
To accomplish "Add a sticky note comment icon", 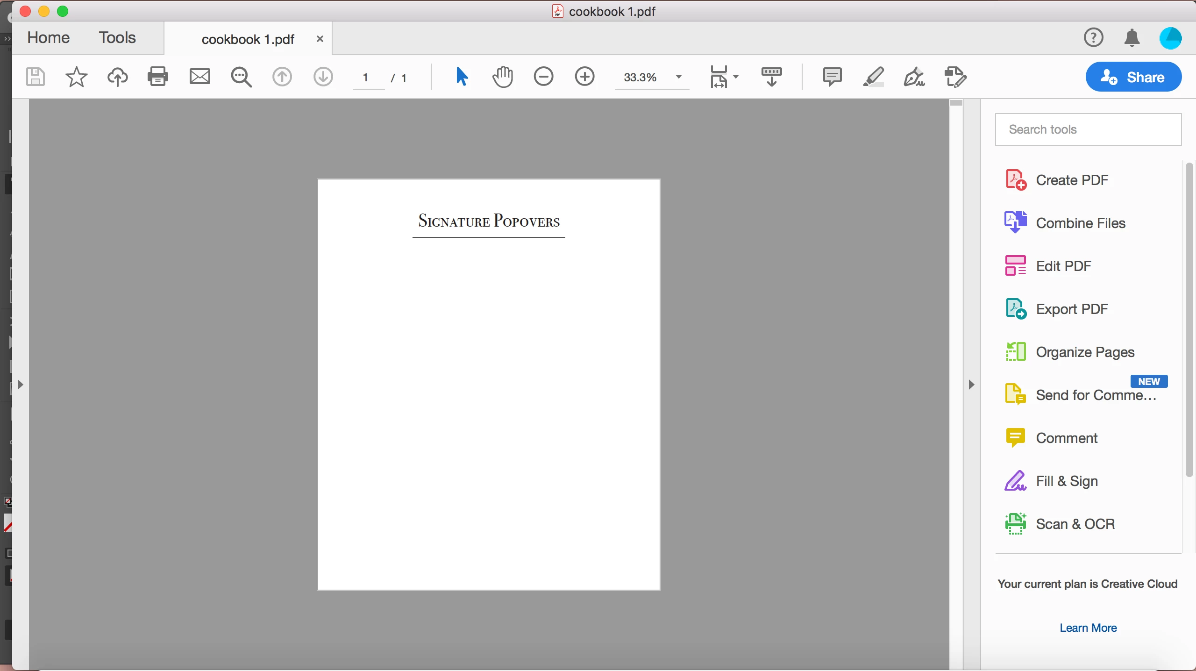I will point(832,77).
